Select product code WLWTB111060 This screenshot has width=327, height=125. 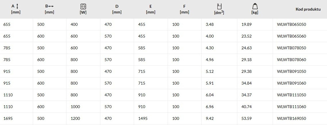tap(292, 107)
